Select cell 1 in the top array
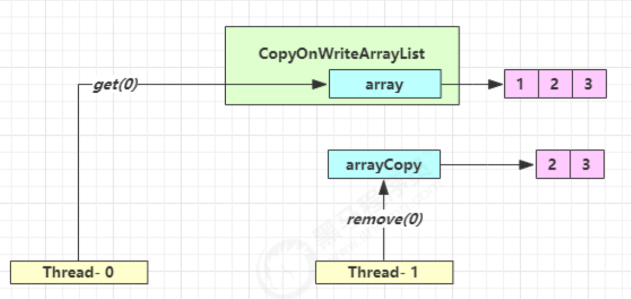631x299 pixels. [522, 84]
